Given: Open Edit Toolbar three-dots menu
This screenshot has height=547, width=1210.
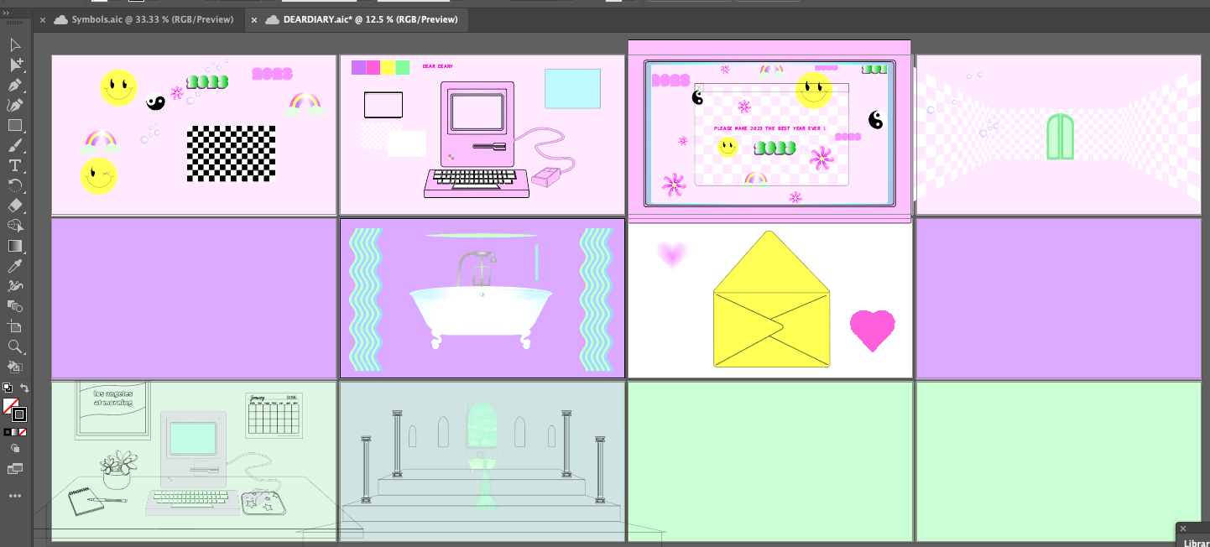Looking at the screenshot, I should (x=15, y=496).
